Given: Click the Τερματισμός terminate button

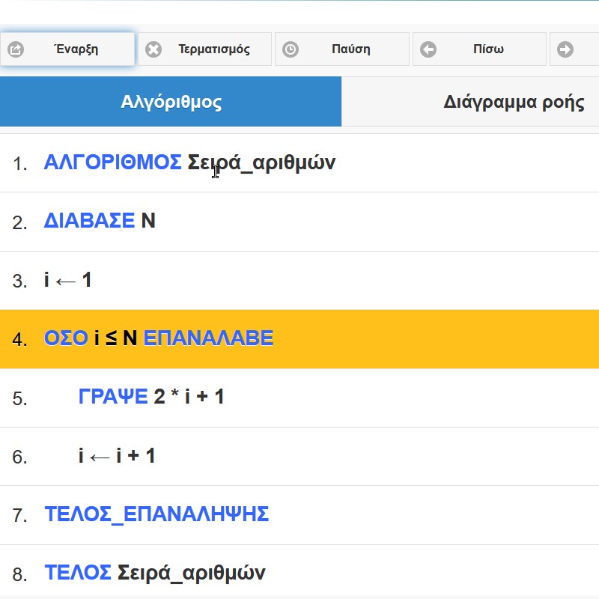Looking at the screenshot, I should click(204, 49).
